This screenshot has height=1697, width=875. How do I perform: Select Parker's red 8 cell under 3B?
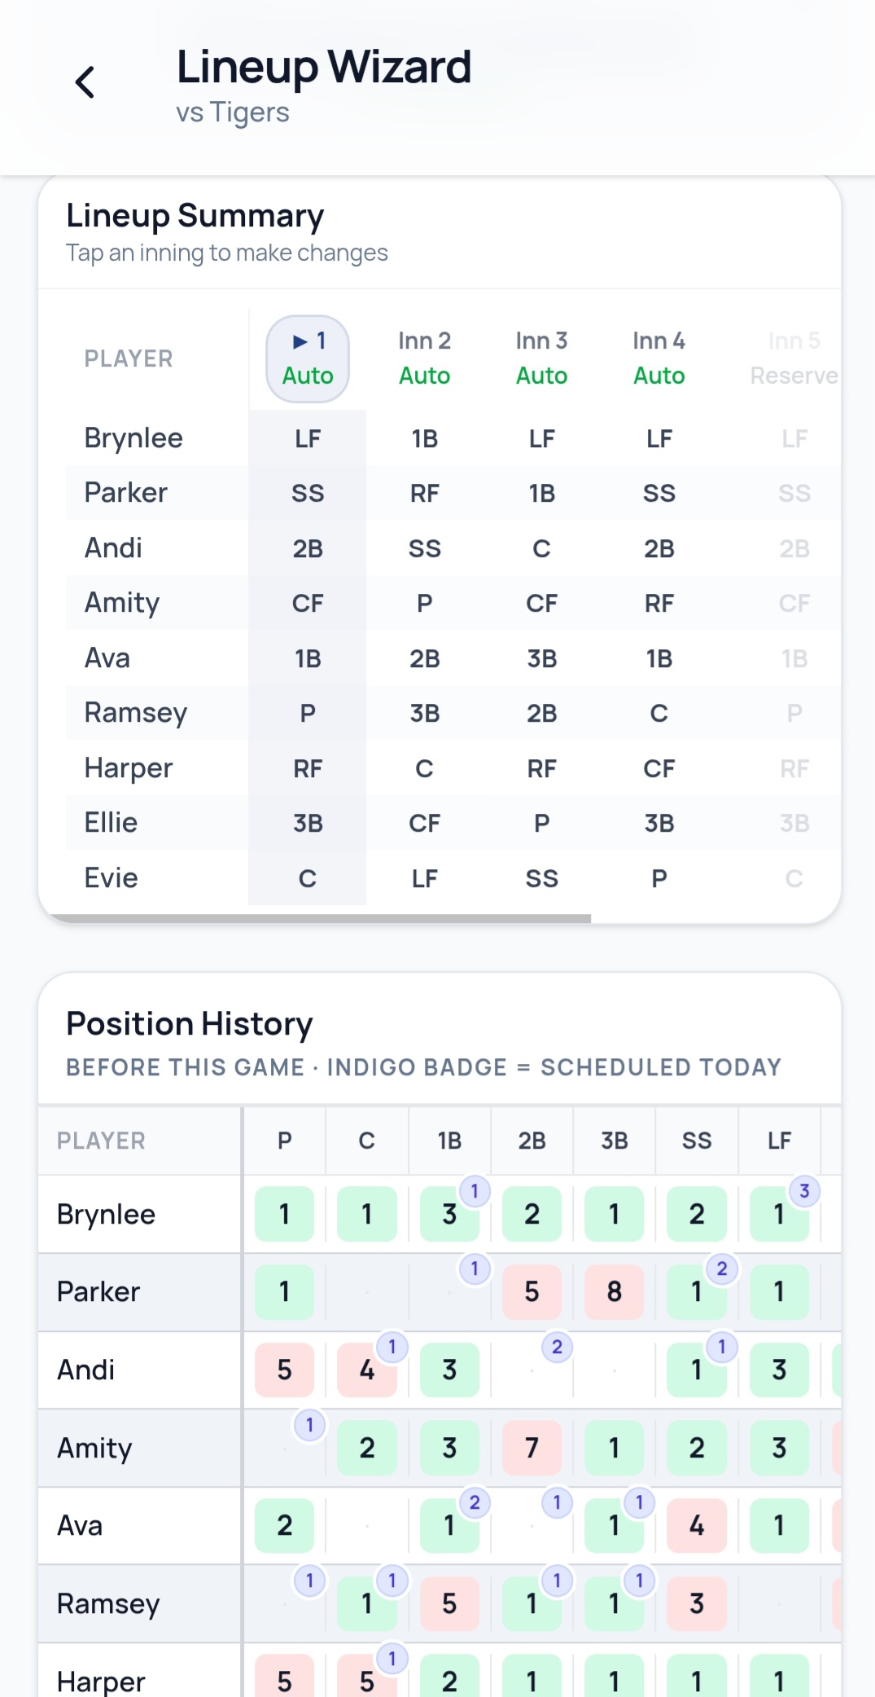click(615, 1292)
